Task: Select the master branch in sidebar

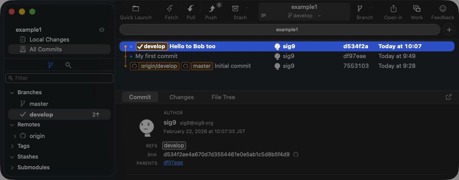Action: (x=39, y=104)
